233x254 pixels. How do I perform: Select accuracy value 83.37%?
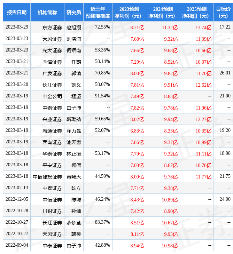[x=102, y=222]
